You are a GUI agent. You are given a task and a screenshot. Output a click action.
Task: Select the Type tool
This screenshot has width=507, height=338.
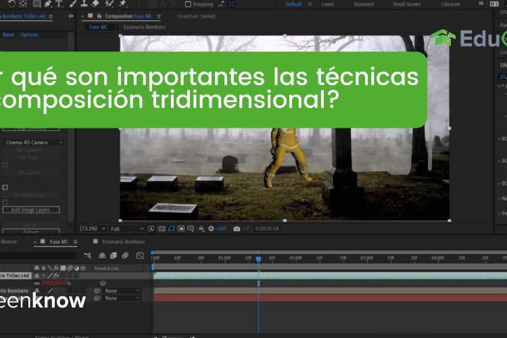(x=59, y=3)
